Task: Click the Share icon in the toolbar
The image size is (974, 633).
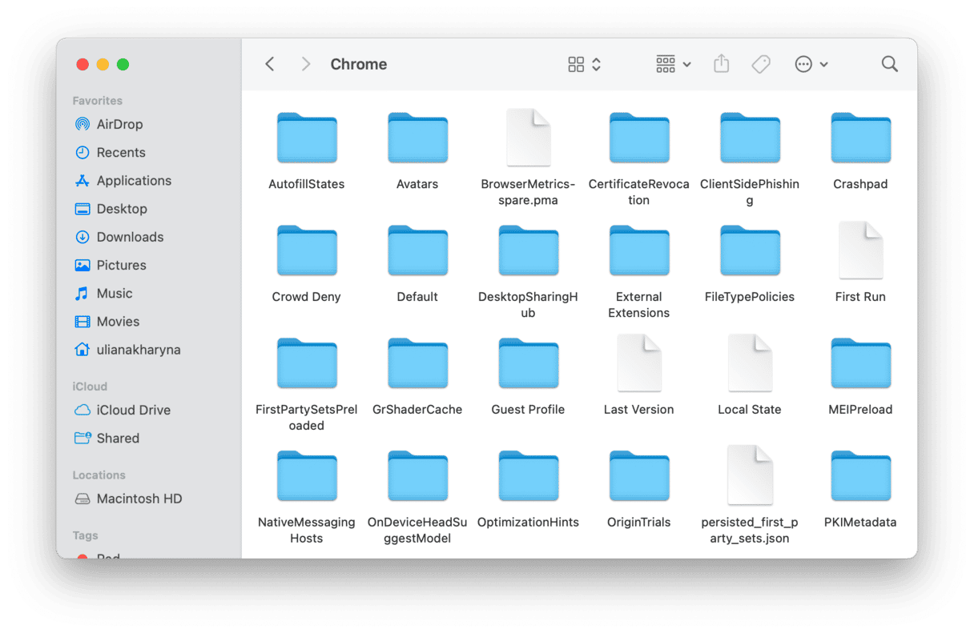Action: coord(721,64)
